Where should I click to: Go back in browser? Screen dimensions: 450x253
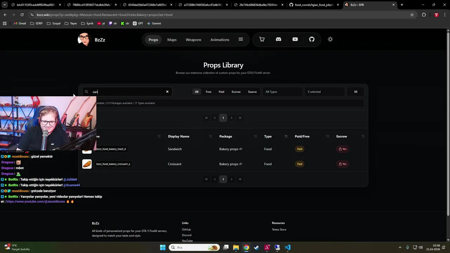click(x=5, y=15)
